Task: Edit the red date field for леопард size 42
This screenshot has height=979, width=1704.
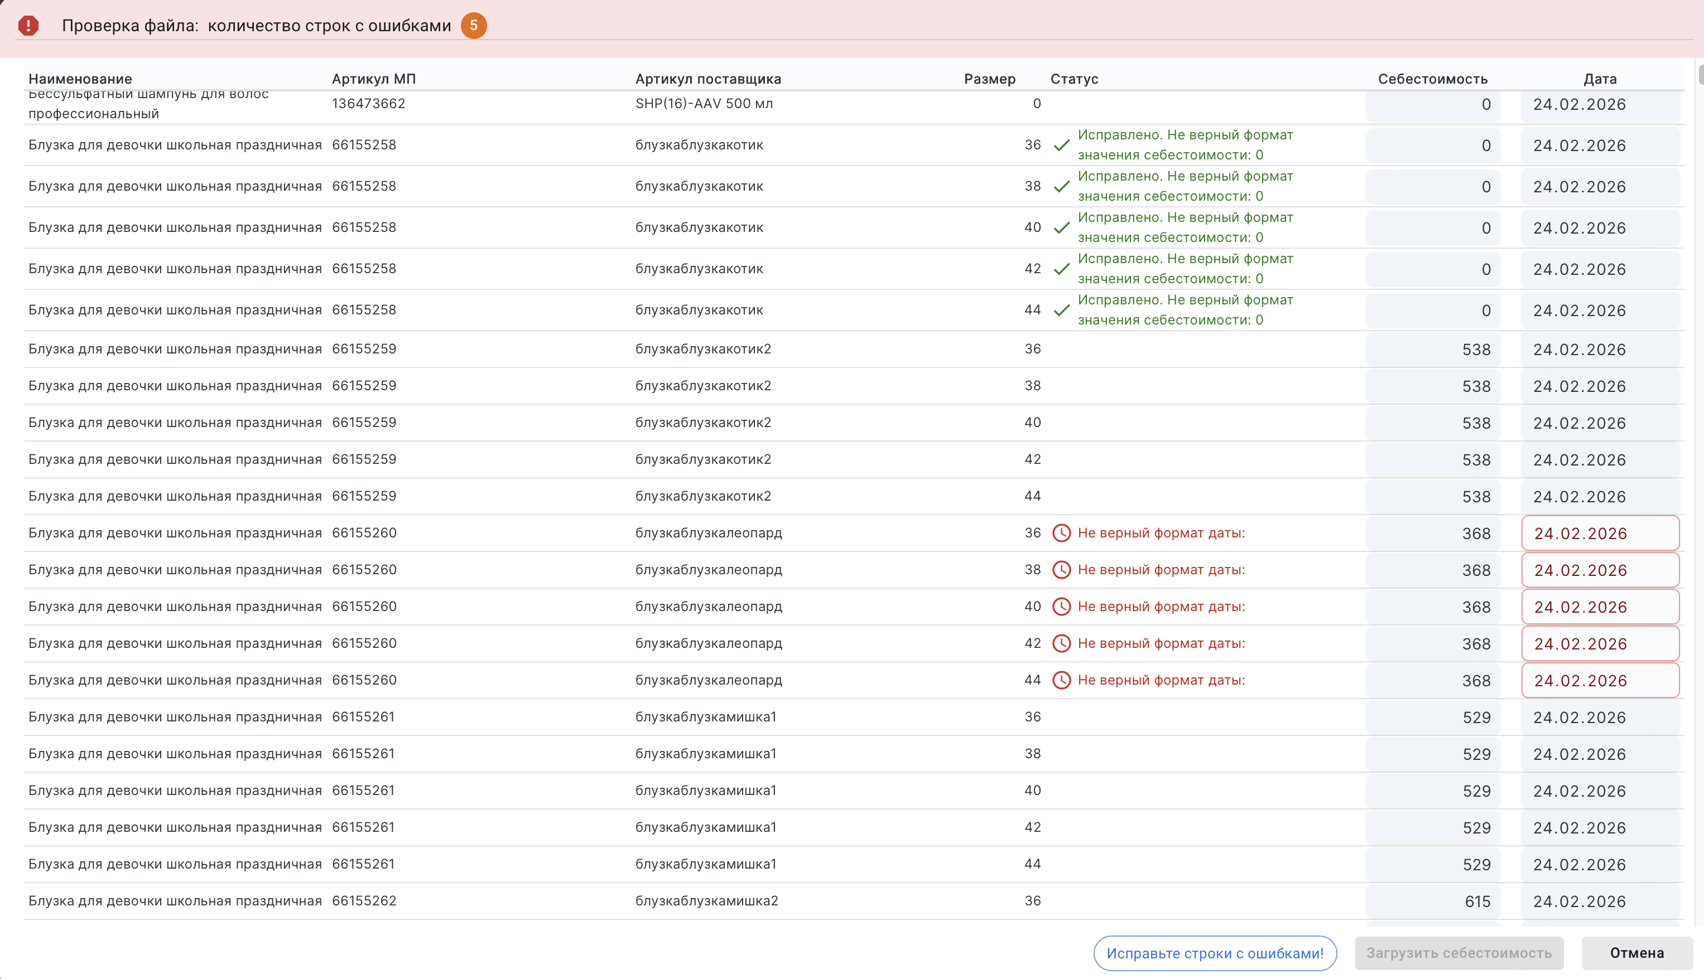Action: point(1600,643)
